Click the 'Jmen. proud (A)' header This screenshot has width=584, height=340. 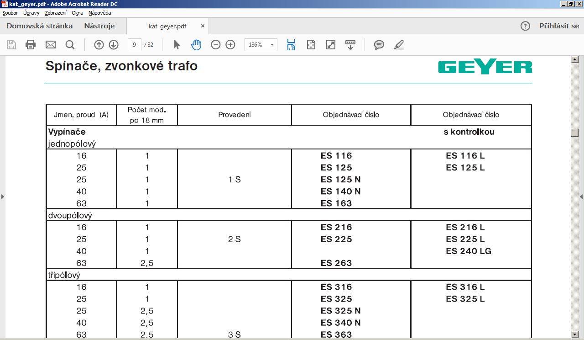[x=81, y=115]
